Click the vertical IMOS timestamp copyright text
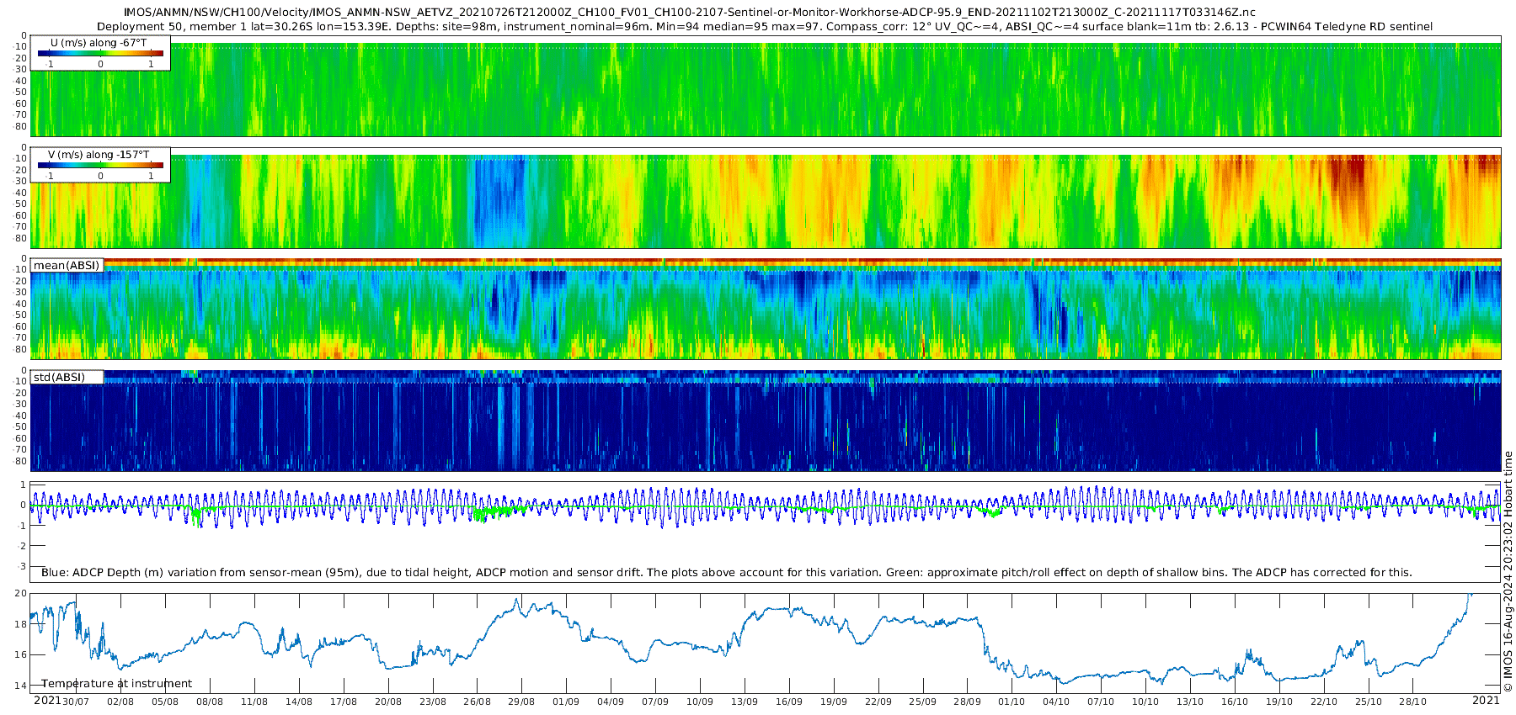The image size is (1516, 715). point(1508,572)
